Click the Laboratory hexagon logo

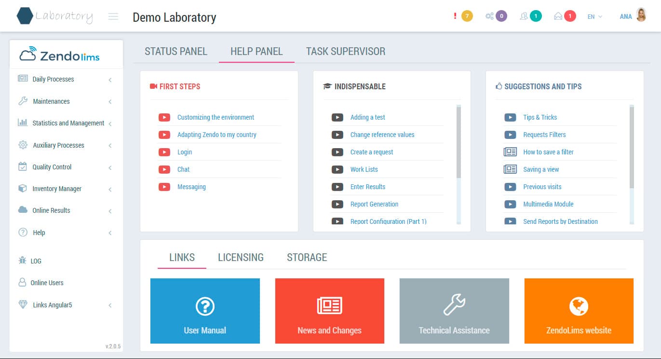click(x=25, y=16)
